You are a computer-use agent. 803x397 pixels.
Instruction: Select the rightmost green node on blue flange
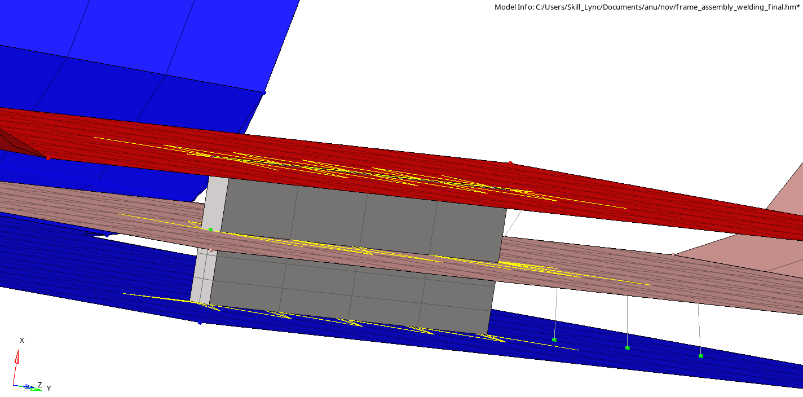pyautogui.click(x=701, y=356)
